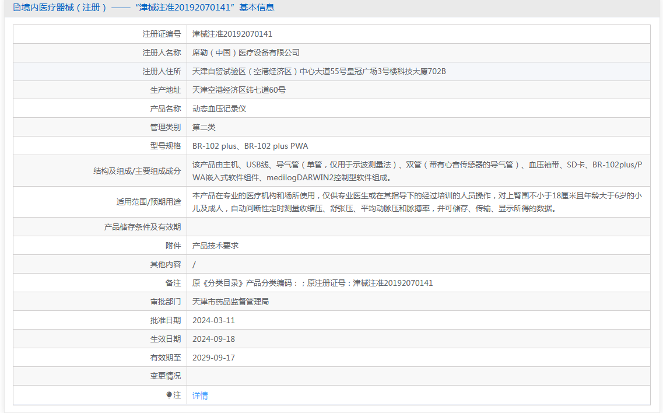Click the composition text starting with 该产品由主机
Image resolution: width=663 pixels, height=413 pixels.
pyautogui.click(x=418, y=171)
